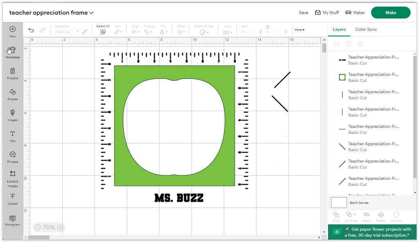Open the Operation Basic Cut dropdown
The image size is (419, 242).
[68, 32]
